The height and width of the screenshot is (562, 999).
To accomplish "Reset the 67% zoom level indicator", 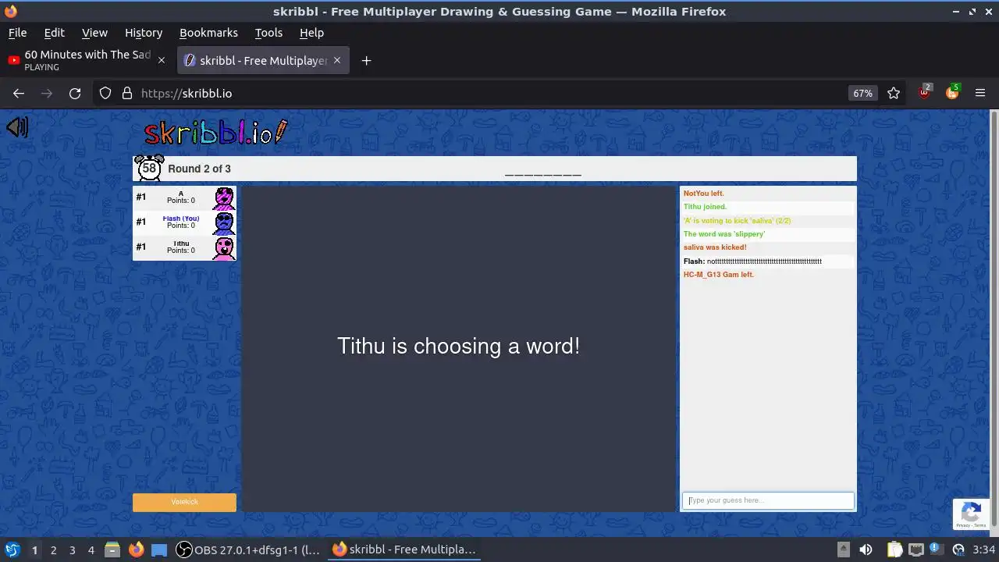I will coord(862,93).
